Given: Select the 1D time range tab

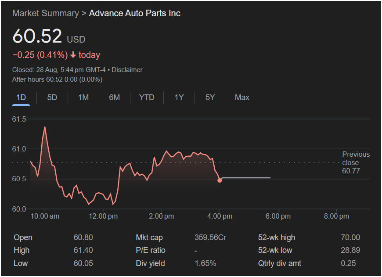Looking at the screenshot, I should pos(21,97).
